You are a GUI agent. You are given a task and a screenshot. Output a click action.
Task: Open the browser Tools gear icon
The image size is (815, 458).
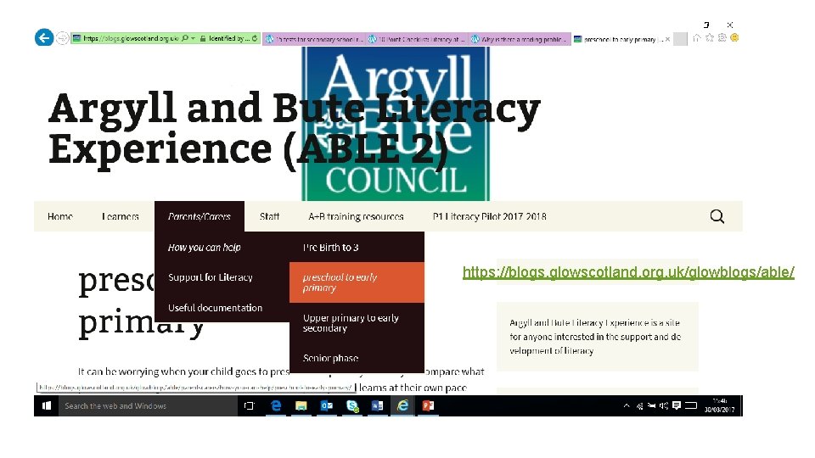[x=722, y=38]
